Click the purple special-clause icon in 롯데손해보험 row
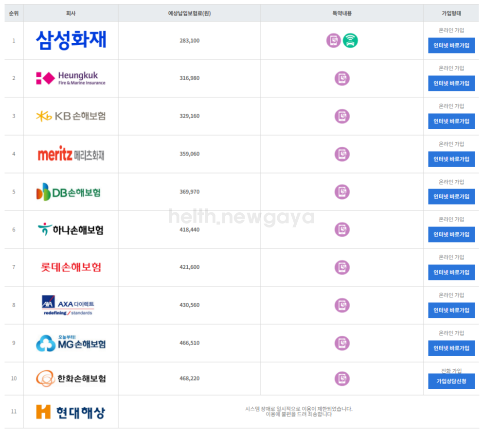The width and height of the screenshot is (483, 433). (x=342, y=267)
